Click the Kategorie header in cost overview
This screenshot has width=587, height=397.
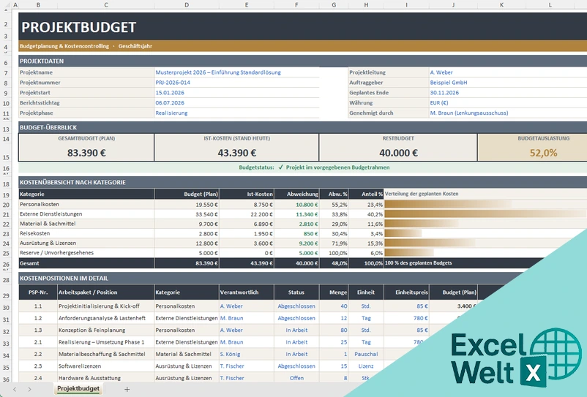click(x=86, y=194)
